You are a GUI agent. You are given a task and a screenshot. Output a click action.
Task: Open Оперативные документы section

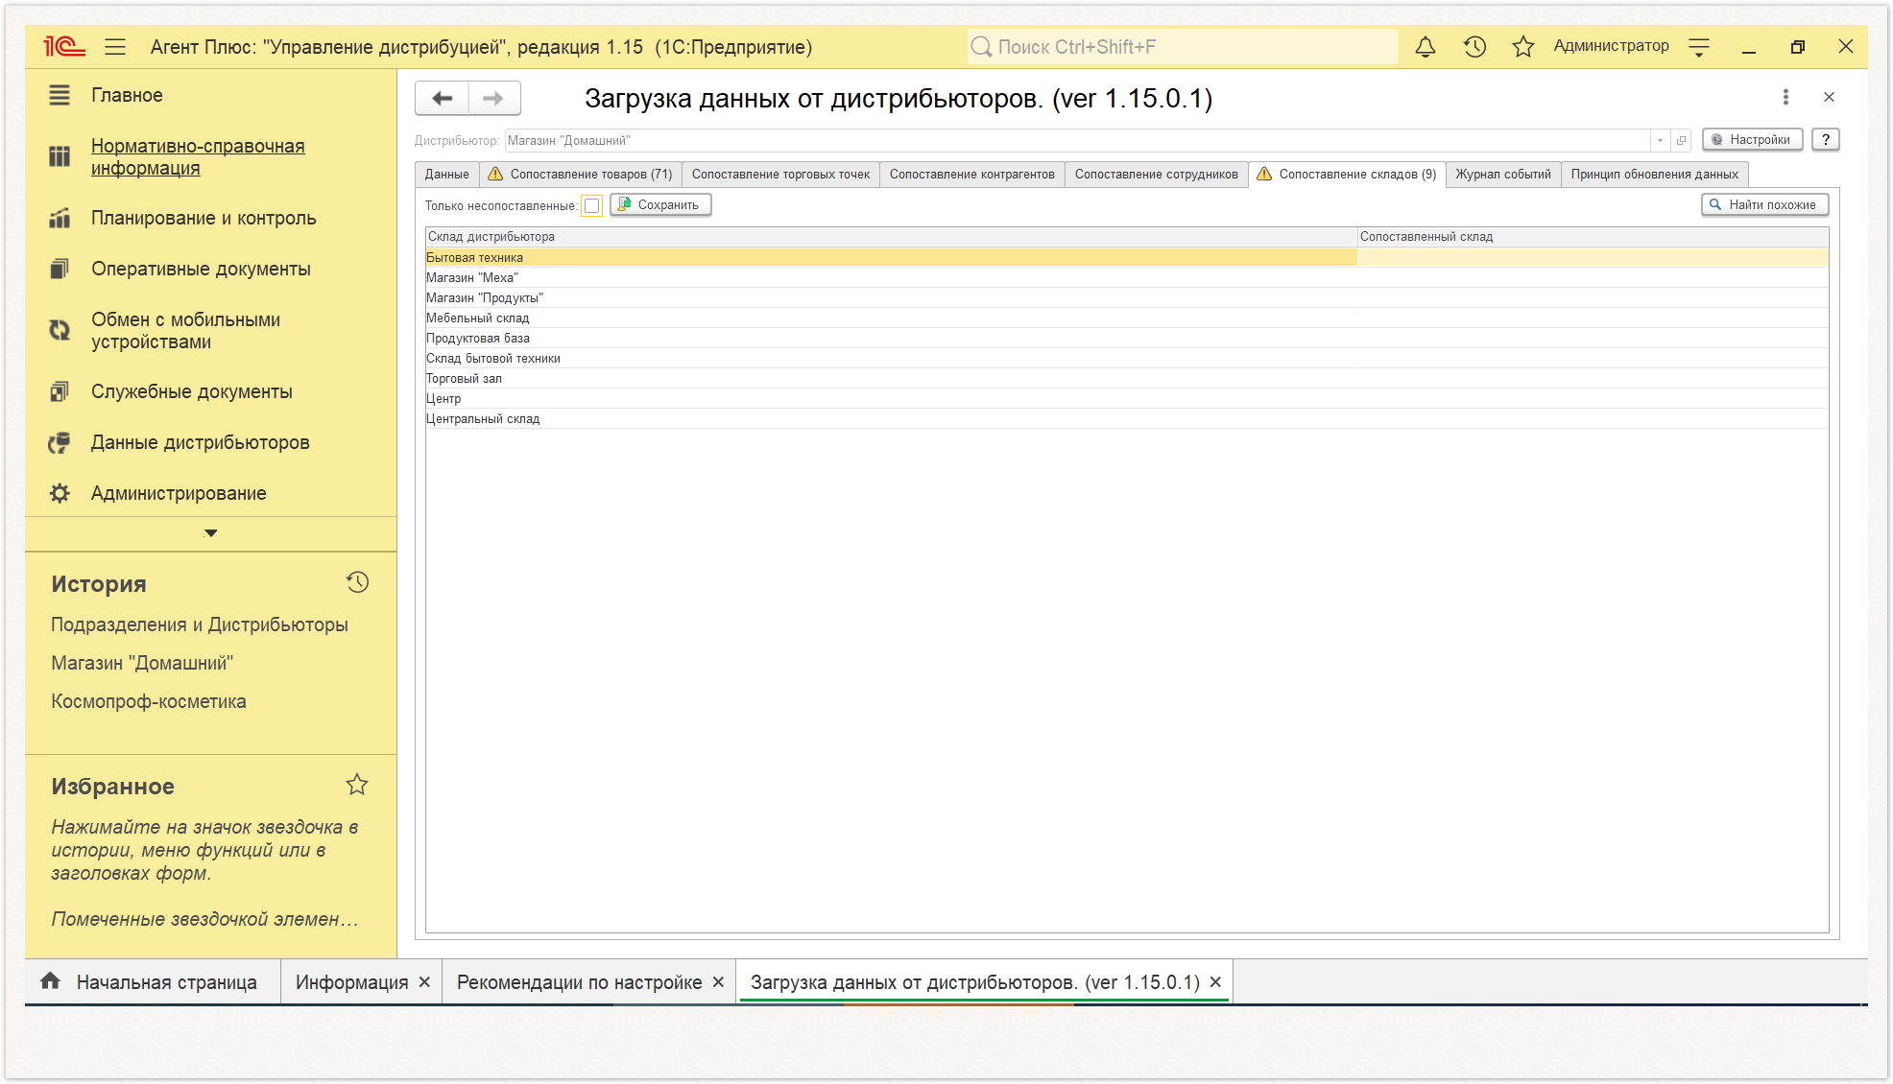coord(201,269)
